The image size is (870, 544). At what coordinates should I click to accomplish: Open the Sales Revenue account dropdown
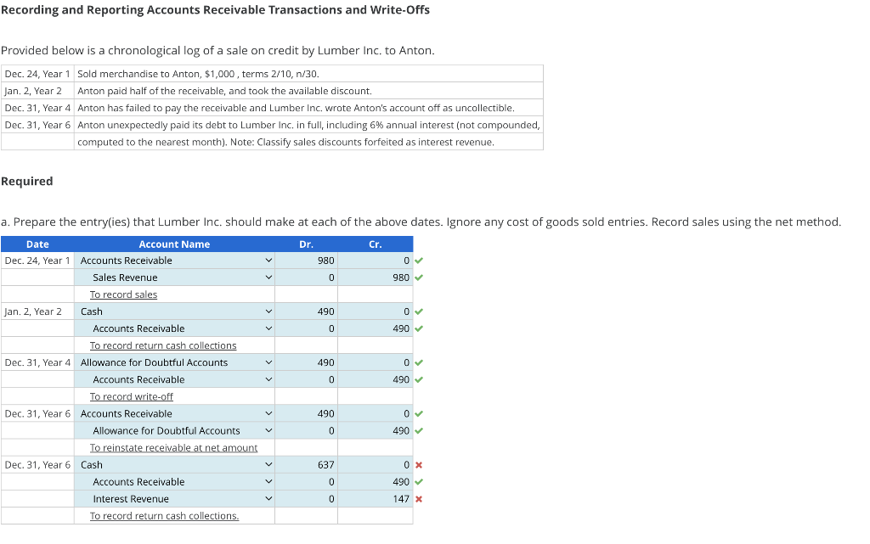(268, 278)
